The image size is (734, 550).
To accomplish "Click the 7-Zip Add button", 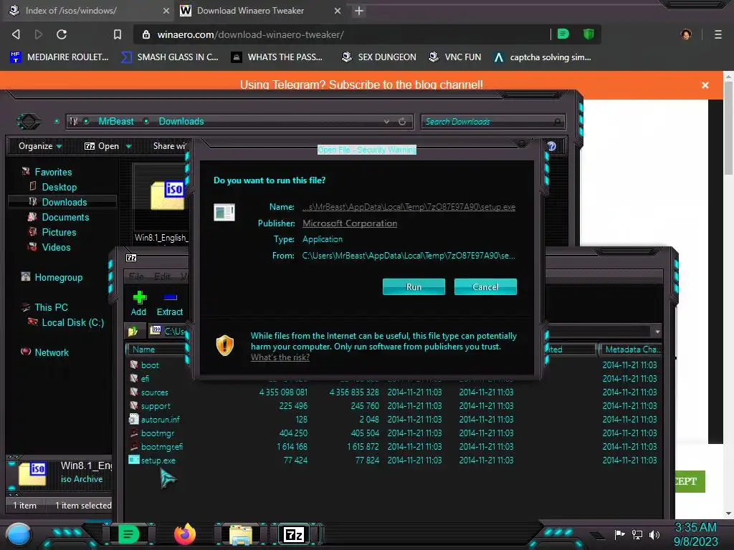I will [x=138, y=304].
